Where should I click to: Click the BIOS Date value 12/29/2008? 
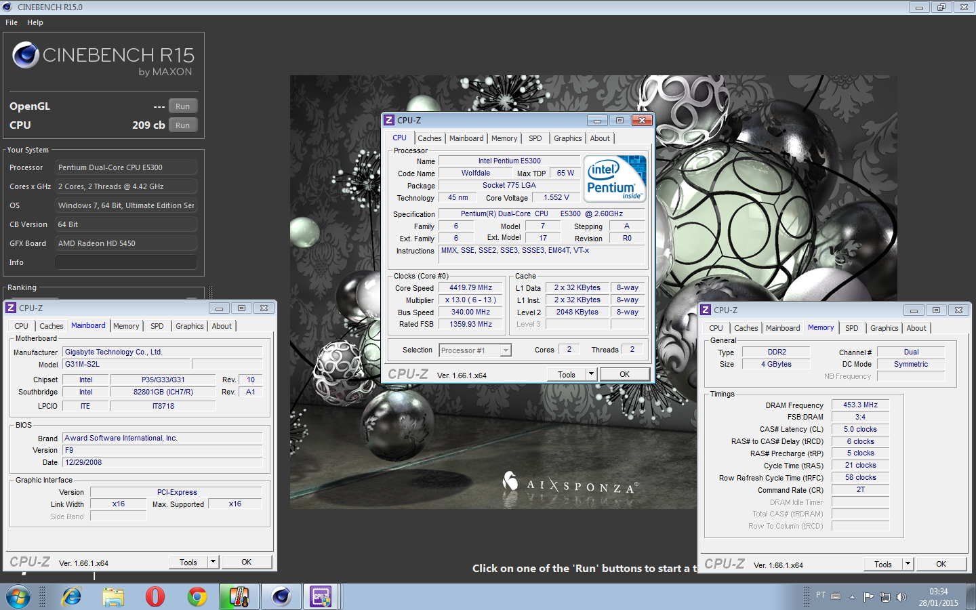(x=163, y=462)
